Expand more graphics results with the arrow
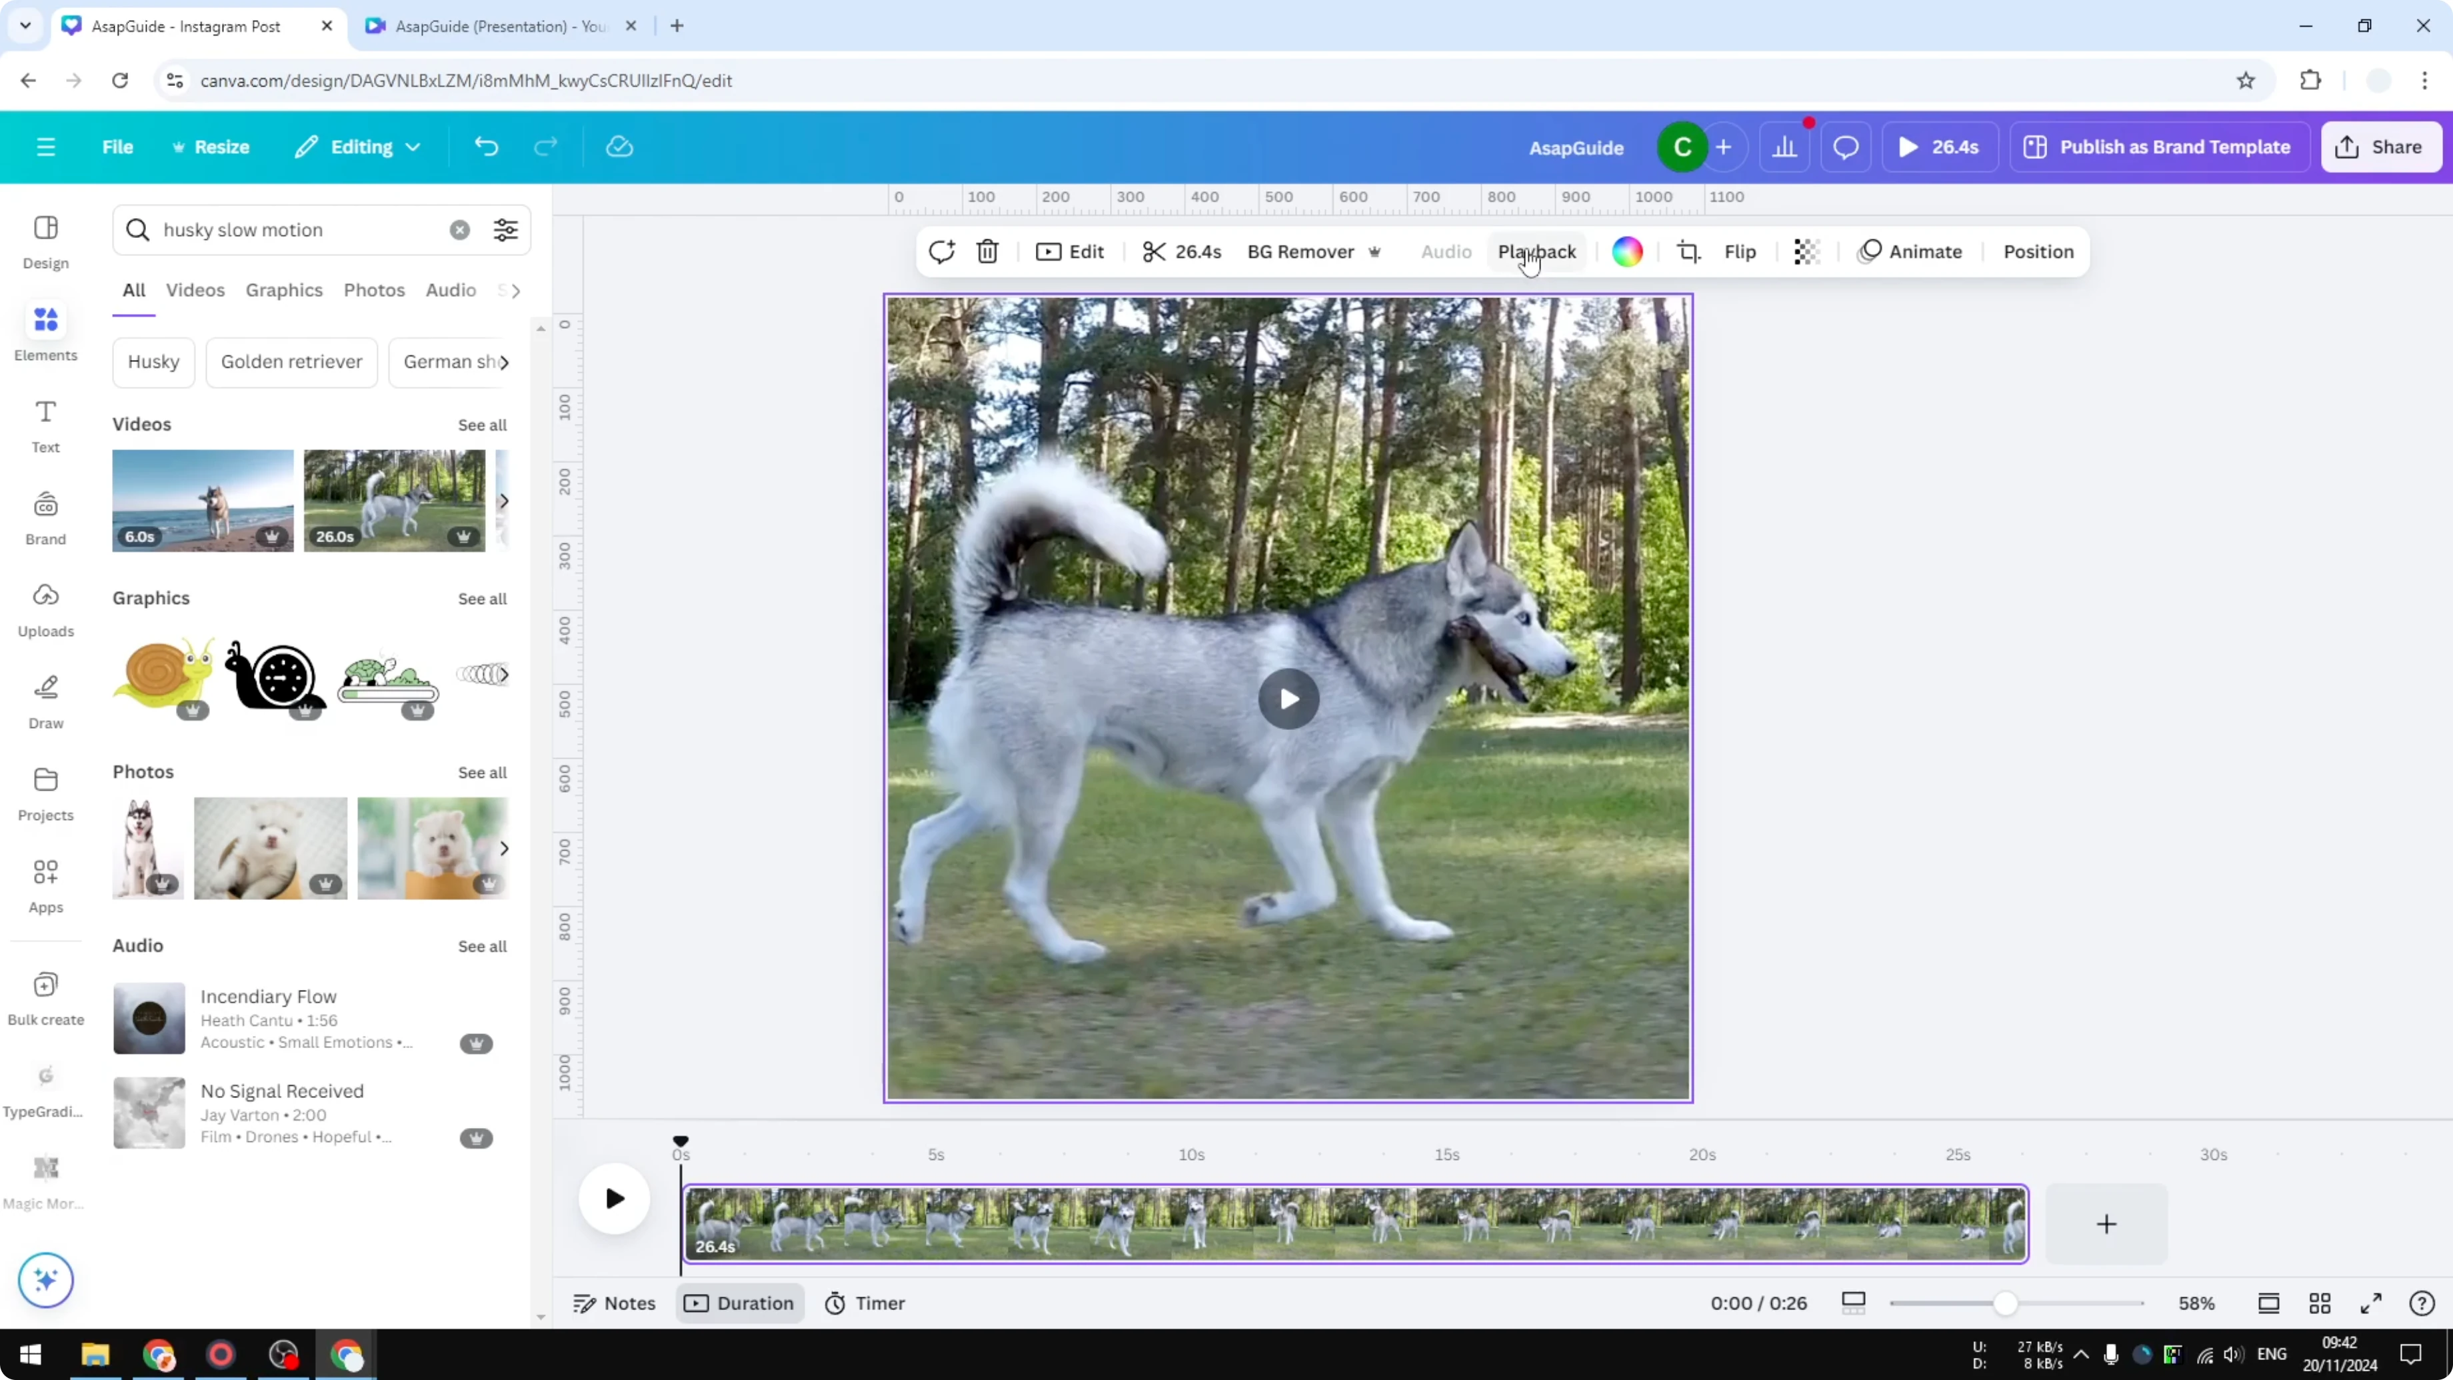Image resolution: width=2453 pixels, height=1380 pixels. coord(504,674)
